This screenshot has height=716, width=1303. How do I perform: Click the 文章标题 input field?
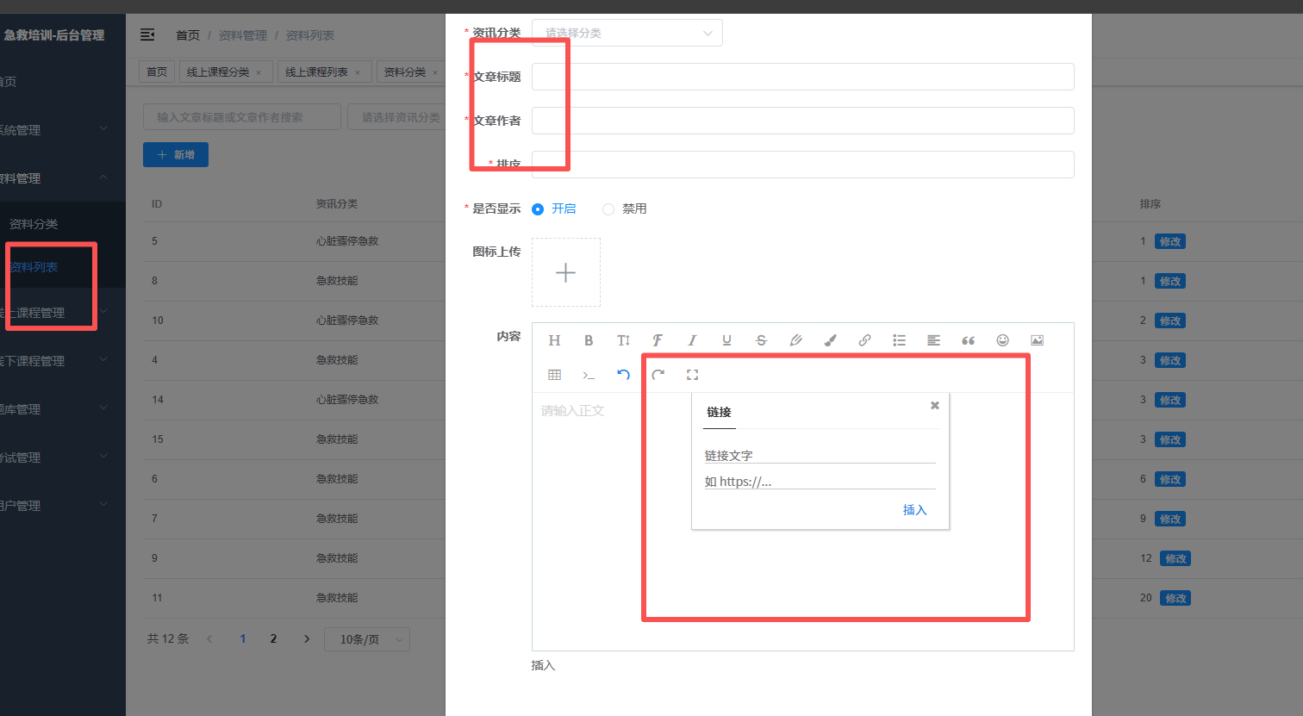pyautogui.click(x=802, y=77)
